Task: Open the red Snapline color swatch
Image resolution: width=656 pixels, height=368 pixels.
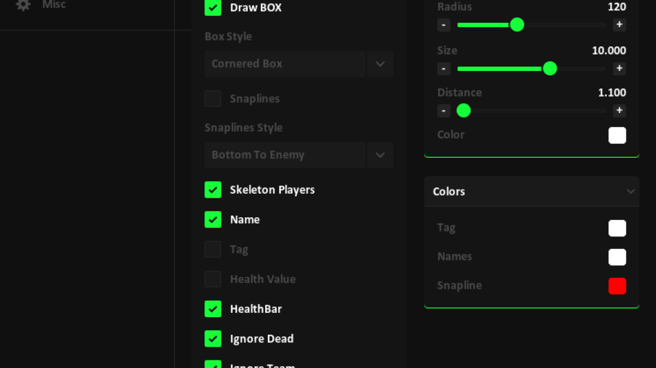Action: point(617,286)
